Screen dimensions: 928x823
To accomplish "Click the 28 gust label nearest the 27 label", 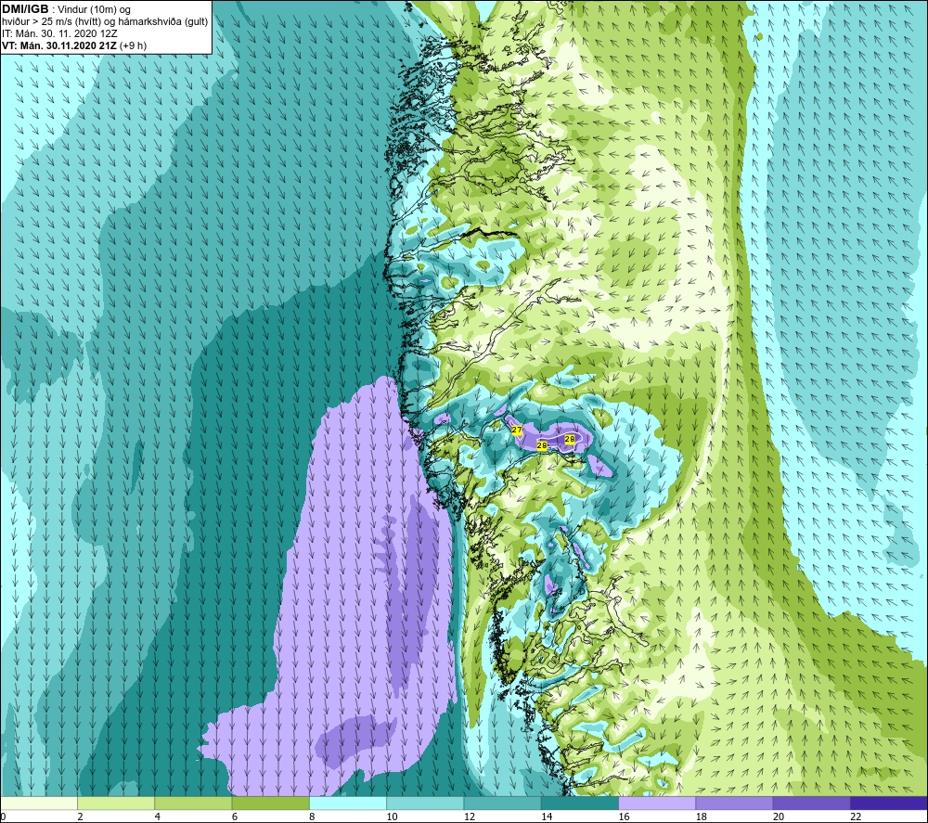I will pyautogui.click(x=542, y=445).
